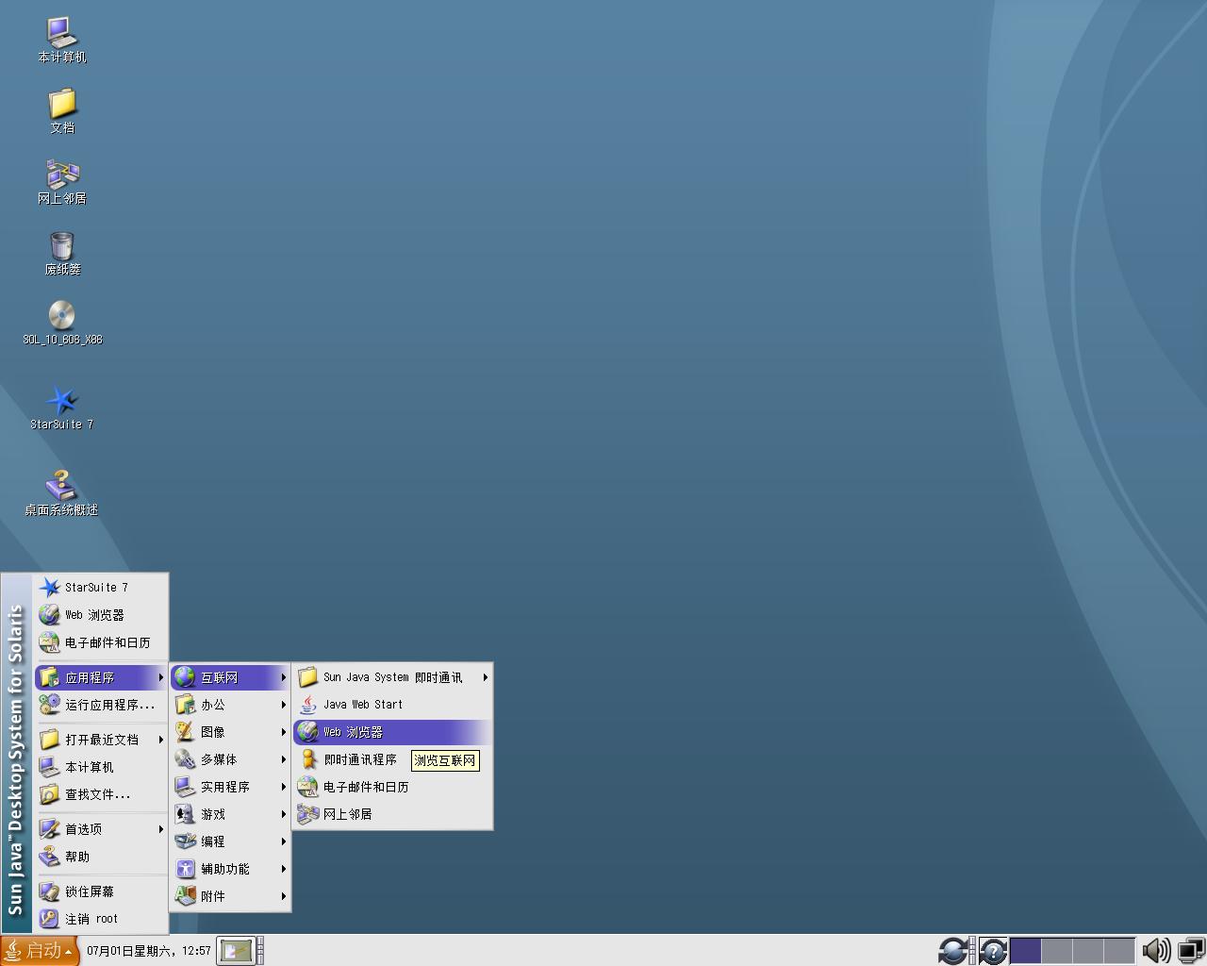Image resolution: width=1207 pixels, height=966 pixels.
Task: Open the 附件 category submenu
Action: pyautogui.click(x=230, y=896)
